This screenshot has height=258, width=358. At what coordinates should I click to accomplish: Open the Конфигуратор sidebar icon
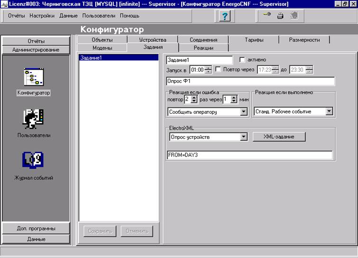(34, 77)
